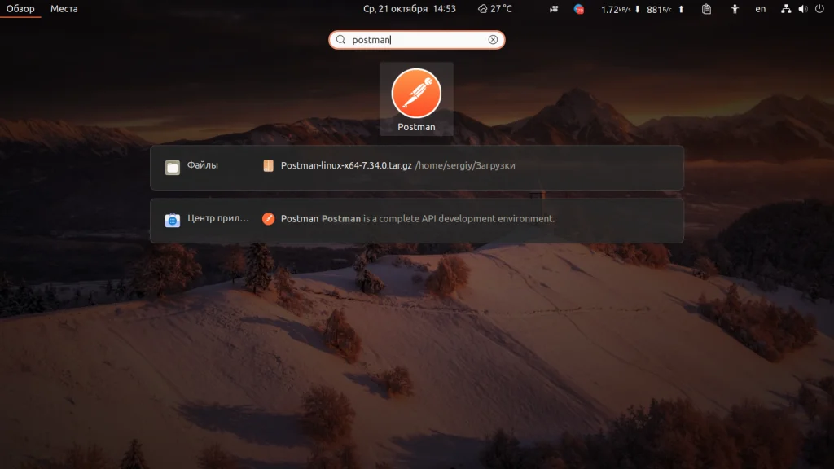The height and width of the screenshot is (469, 834).
Task: Open the Места places menu
Action: [64, 8]
